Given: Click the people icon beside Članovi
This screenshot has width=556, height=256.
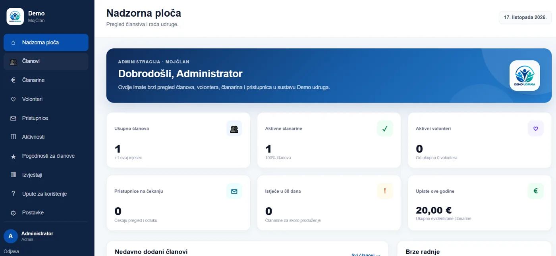Looking at the screenshot, I should coord(14,61).
